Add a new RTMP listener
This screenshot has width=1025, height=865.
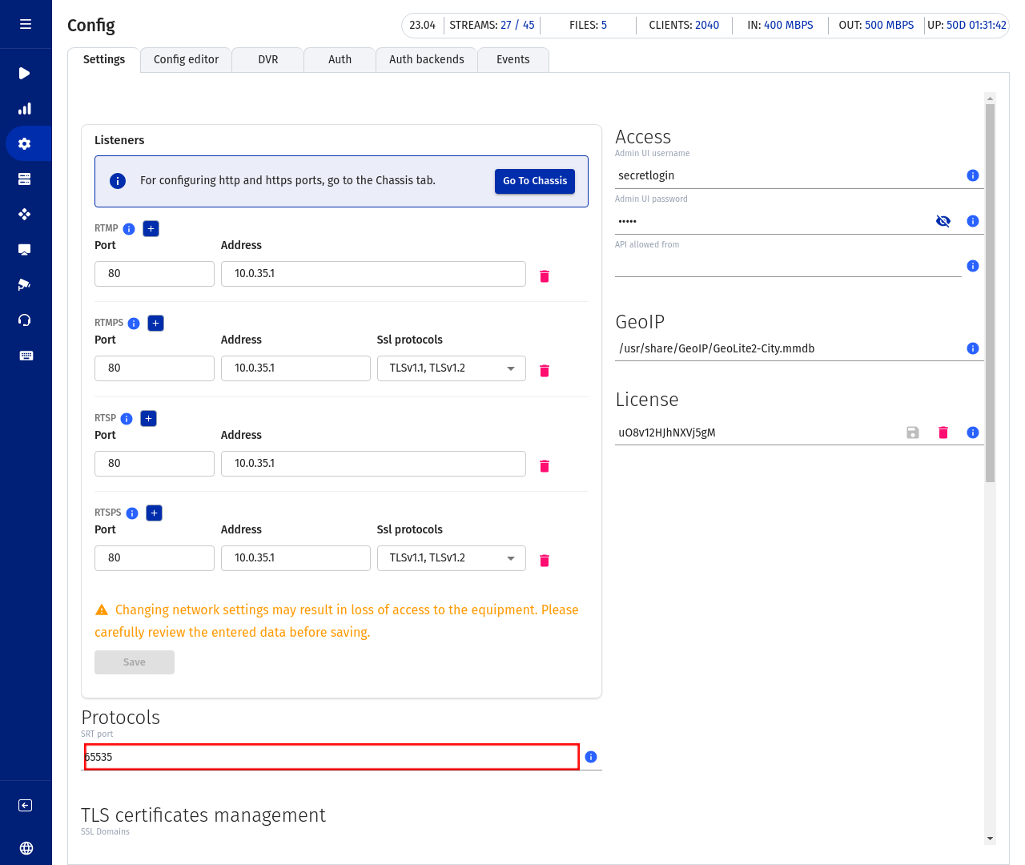(x=151, y=229)
